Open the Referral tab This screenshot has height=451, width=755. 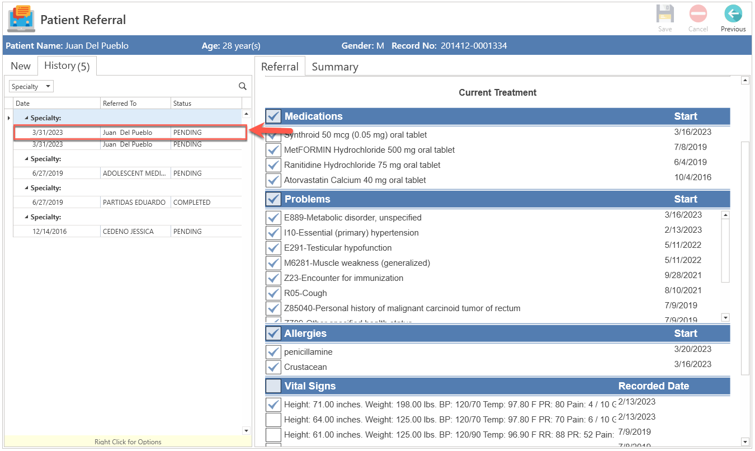tap(280, 67)
